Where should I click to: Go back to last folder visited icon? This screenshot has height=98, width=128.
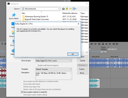pos(63,9)
